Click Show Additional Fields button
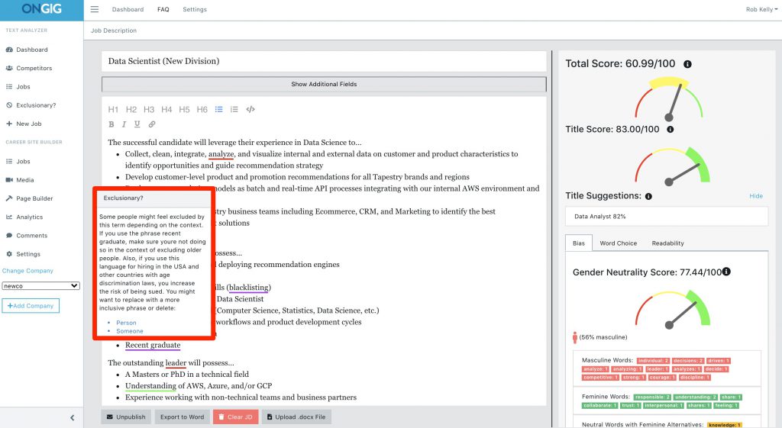This screenshot has height=428, width=782. coord(324,84)
